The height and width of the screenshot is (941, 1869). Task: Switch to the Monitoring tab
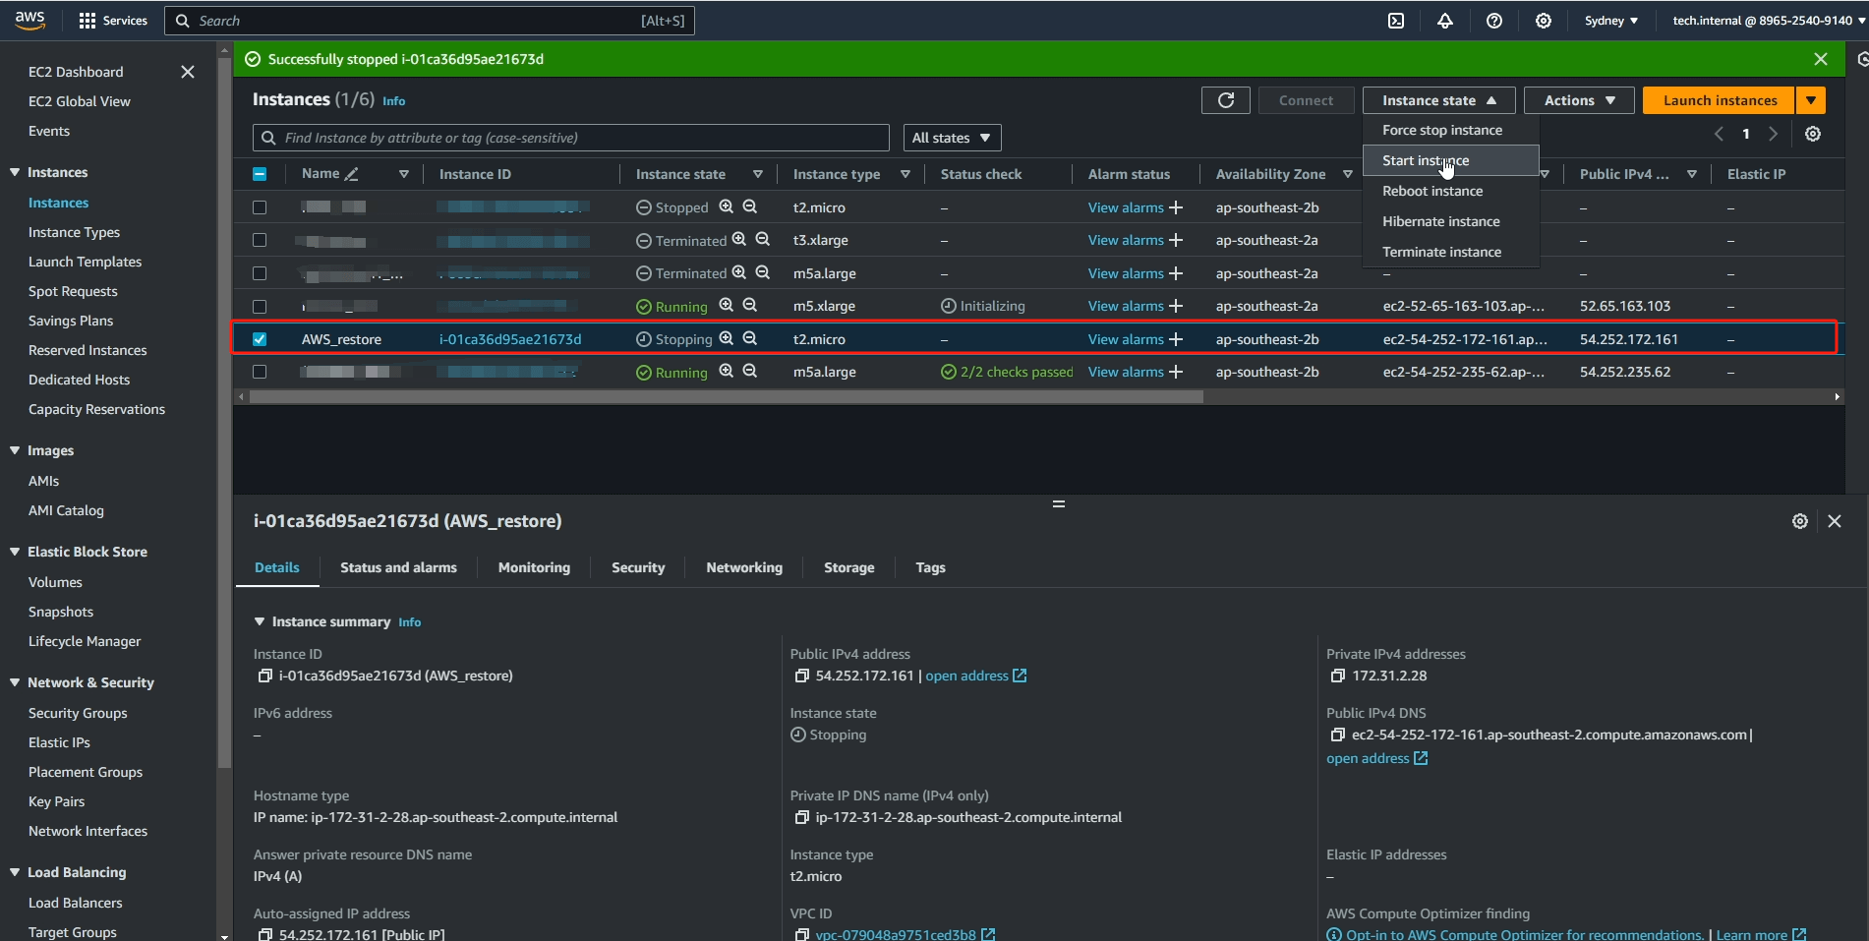click(534, 567)
